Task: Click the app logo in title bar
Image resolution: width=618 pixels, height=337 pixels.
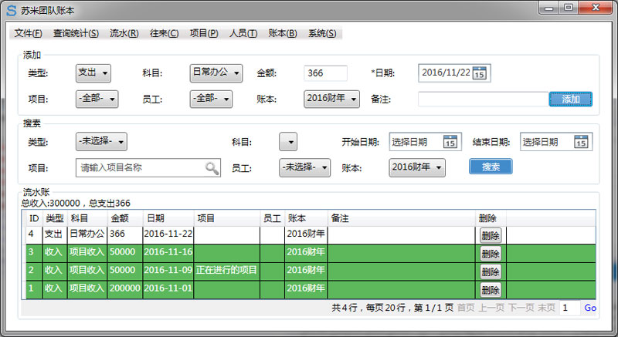Action: click(x=12, y=10)
